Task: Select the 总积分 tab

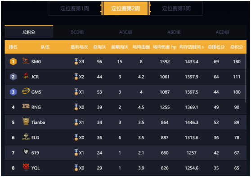Action: pyautogui.click(x=29, y=32)
